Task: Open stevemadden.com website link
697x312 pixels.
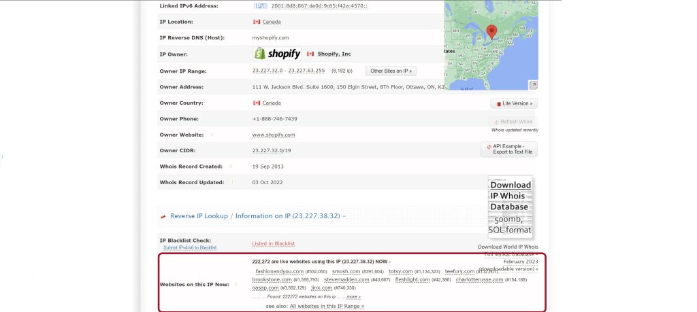Action: pyautogui.click(x=346, y=279)
